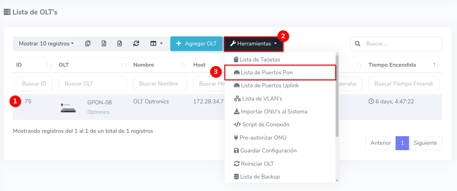The width and height of the screenshot is (457, 191).
Task: Sort by ID column arrows
Action: 49,65
